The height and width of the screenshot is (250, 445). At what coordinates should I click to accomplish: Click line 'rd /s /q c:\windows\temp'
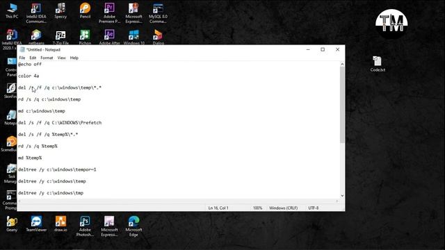click(49, 99)
